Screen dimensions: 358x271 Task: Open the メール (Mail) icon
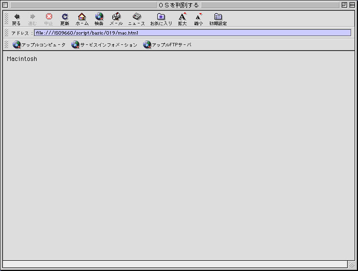(x=116, y=17)
